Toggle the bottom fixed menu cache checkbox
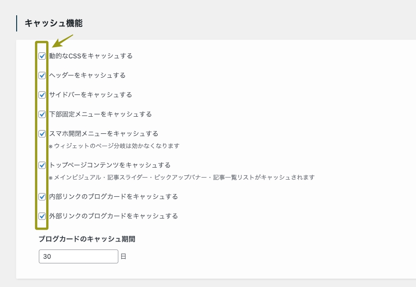Image resolution: width=416 pixels, height=287 pixels. 42,114
